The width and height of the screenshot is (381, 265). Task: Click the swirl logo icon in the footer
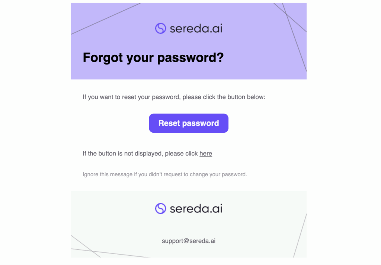click(160, 208)
